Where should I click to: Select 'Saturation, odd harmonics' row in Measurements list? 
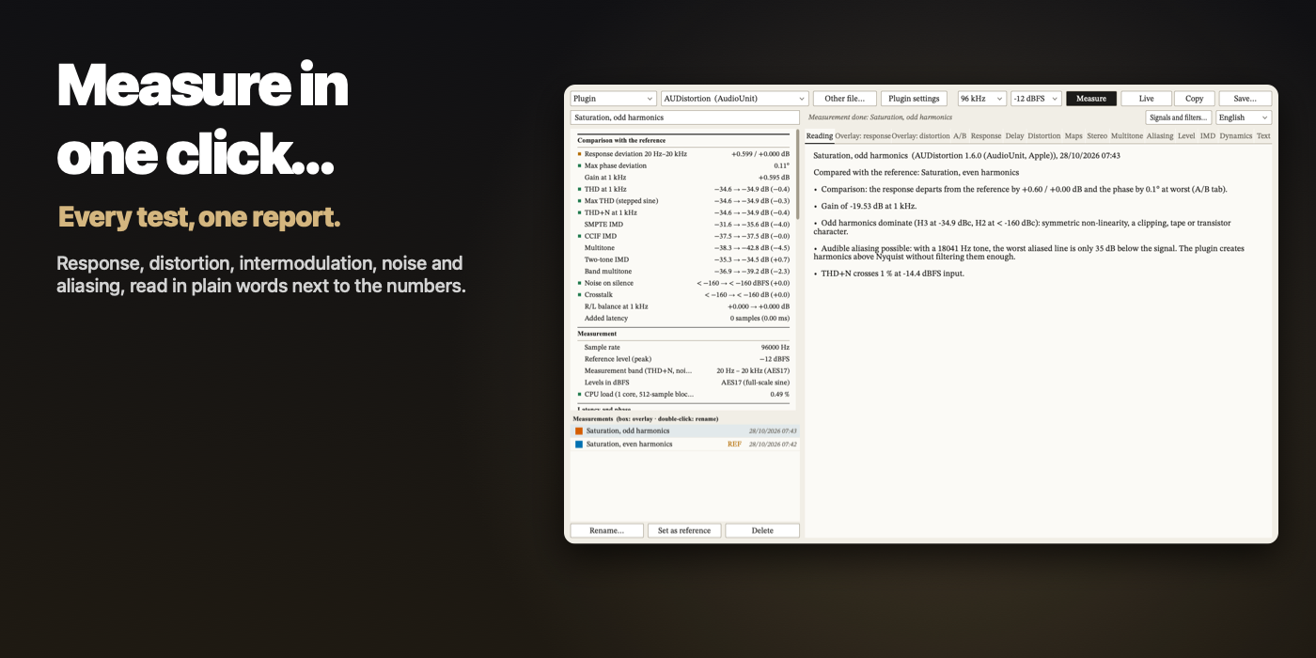(x=685, y=431)
